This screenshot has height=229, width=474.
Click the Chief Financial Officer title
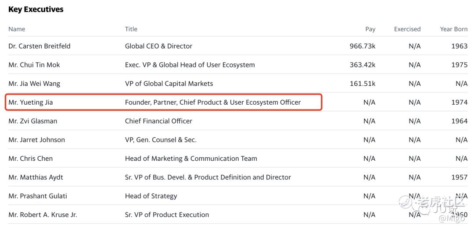point(158,121)
